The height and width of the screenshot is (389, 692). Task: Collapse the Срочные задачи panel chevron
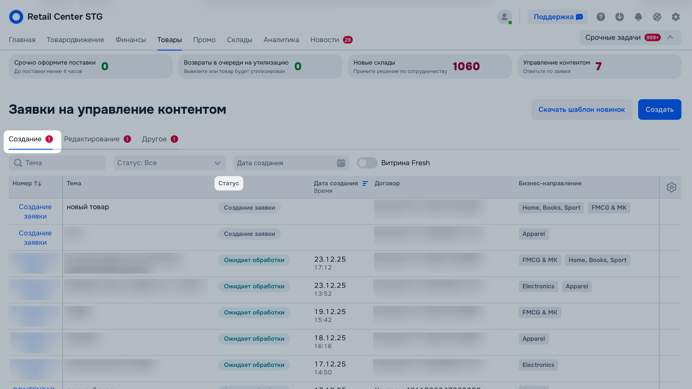pyautogui.click(x=670, y=37)
